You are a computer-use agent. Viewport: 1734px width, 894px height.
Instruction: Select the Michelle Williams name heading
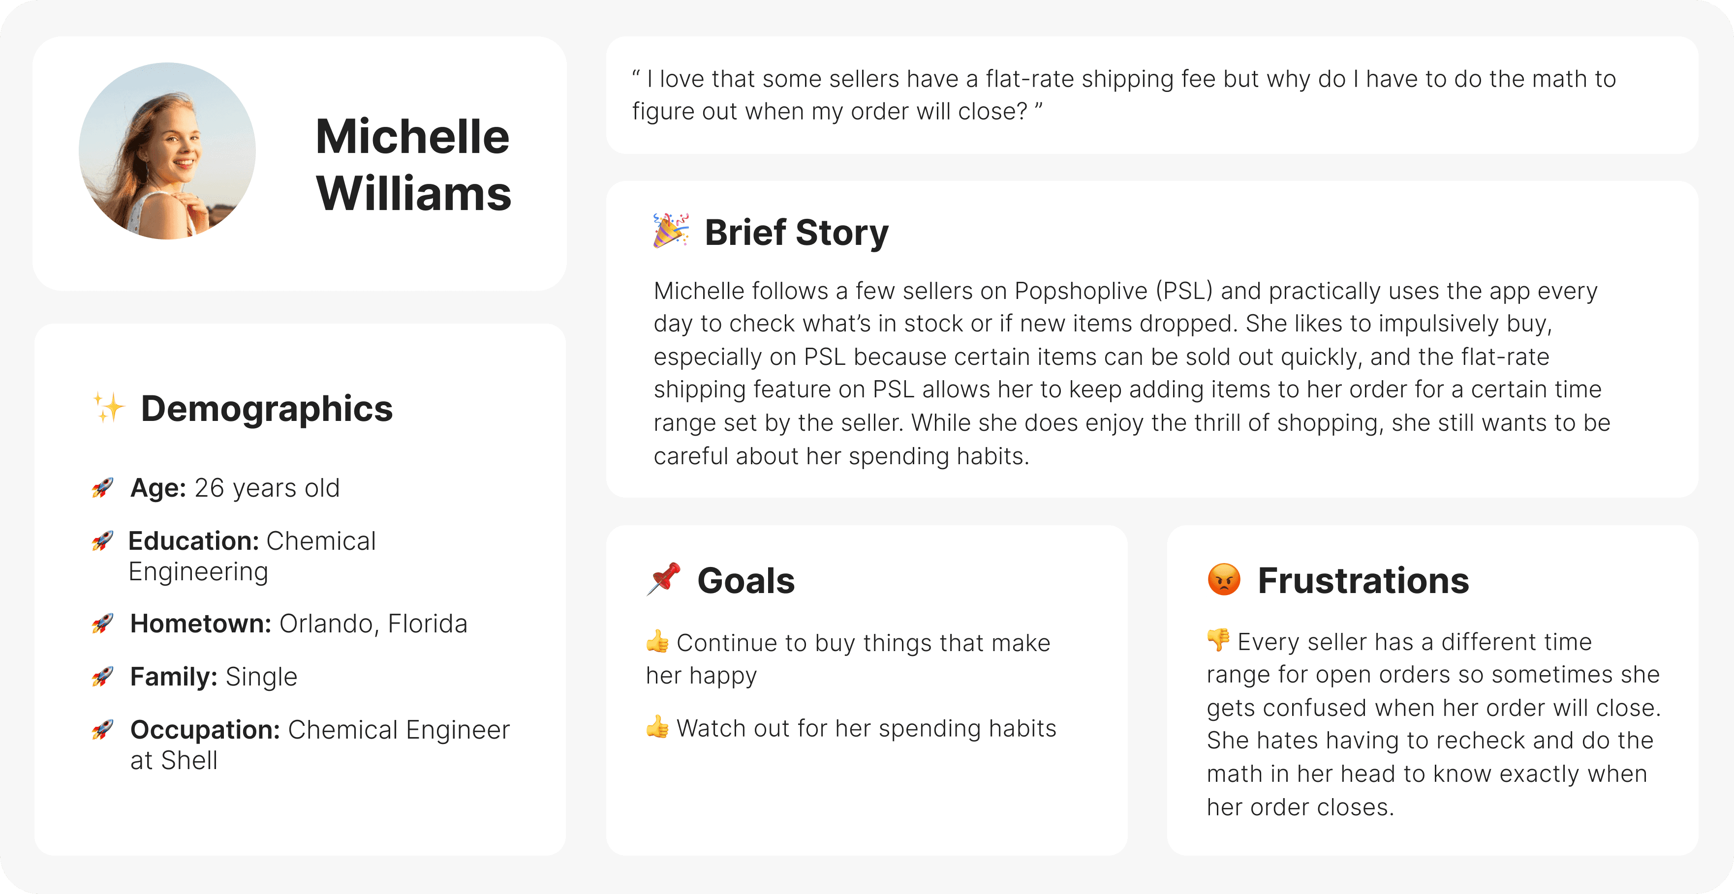413,165
